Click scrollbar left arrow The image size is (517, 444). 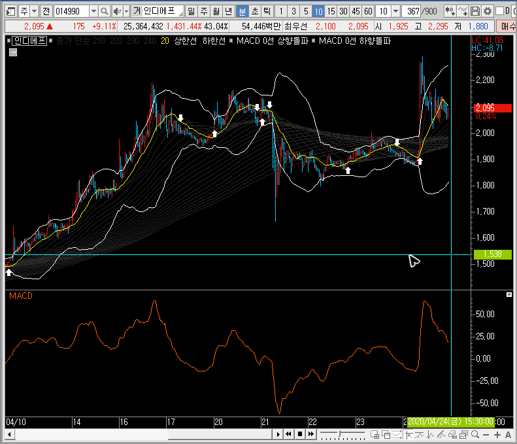10,434
